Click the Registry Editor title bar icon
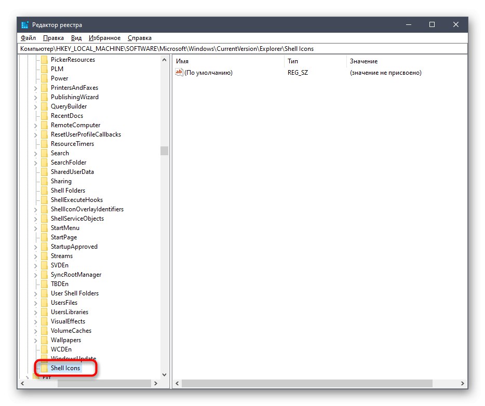This screenshot has width=485, height=406. tap(25, 25)
